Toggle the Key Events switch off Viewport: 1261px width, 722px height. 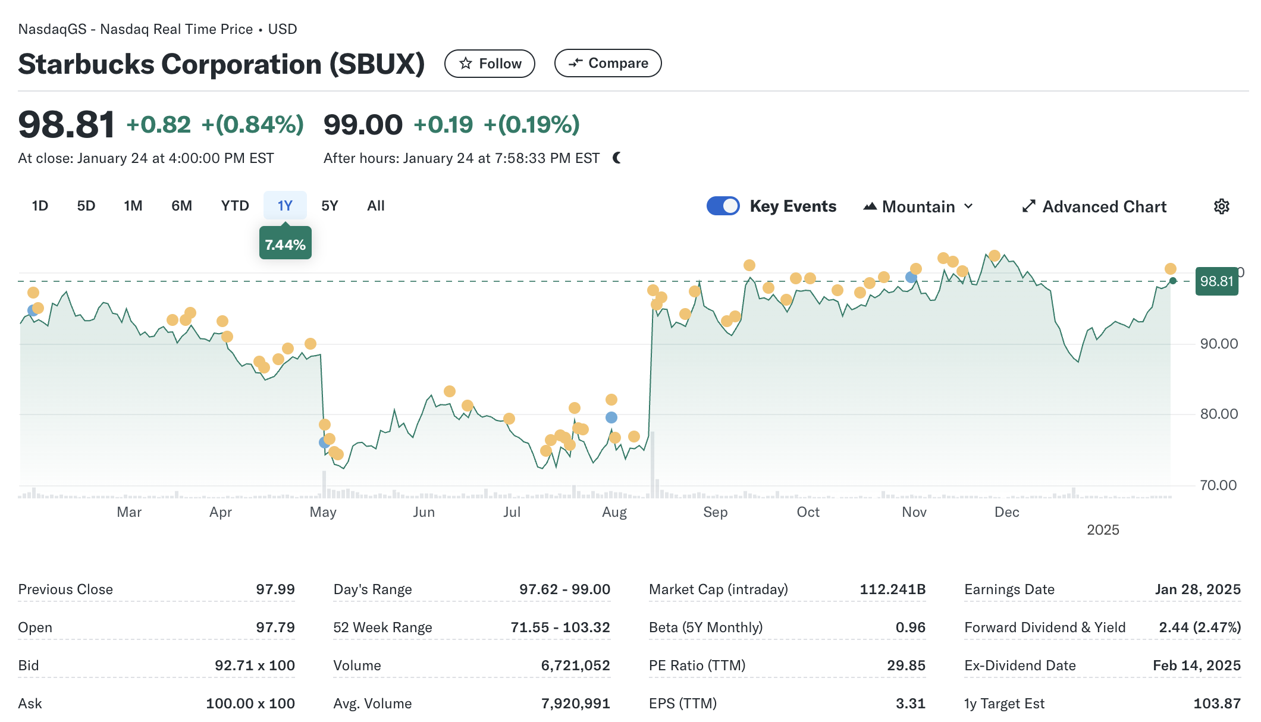click(723, 206)
